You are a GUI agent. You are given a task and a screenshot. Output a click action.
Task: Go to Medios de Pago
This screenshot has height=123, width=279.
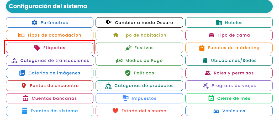pos(139,60)
